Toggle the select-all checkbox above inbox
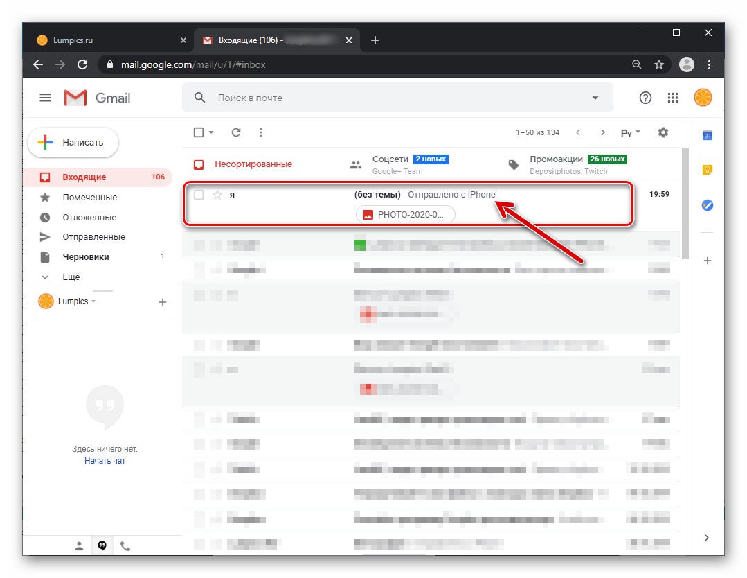 tap(199, 132)
